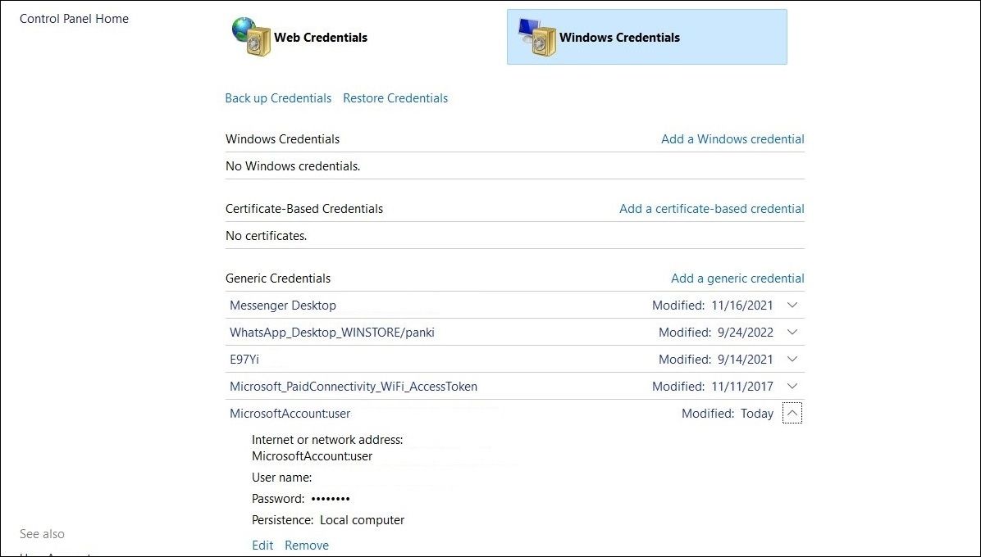This screenshot has width=981, height=557.
Task: Open Back up Credentials link
Action: tap(278, 98)
